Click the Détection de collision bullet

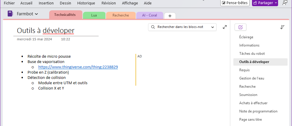(x=46, y=77)
